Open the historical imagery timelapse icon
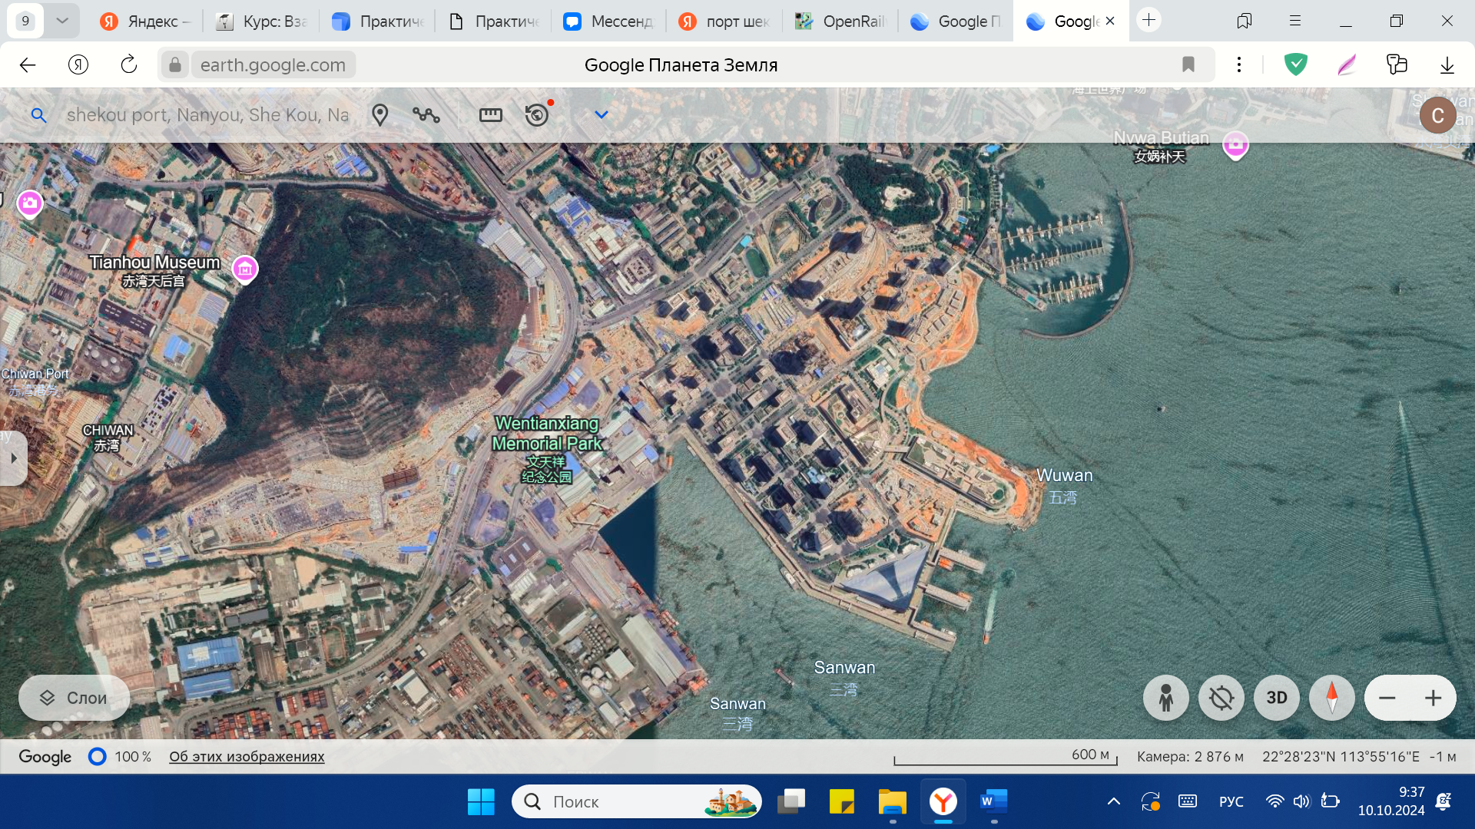Image resolution: width=1475 pixels, height=829 pixels. coord(537,115)
